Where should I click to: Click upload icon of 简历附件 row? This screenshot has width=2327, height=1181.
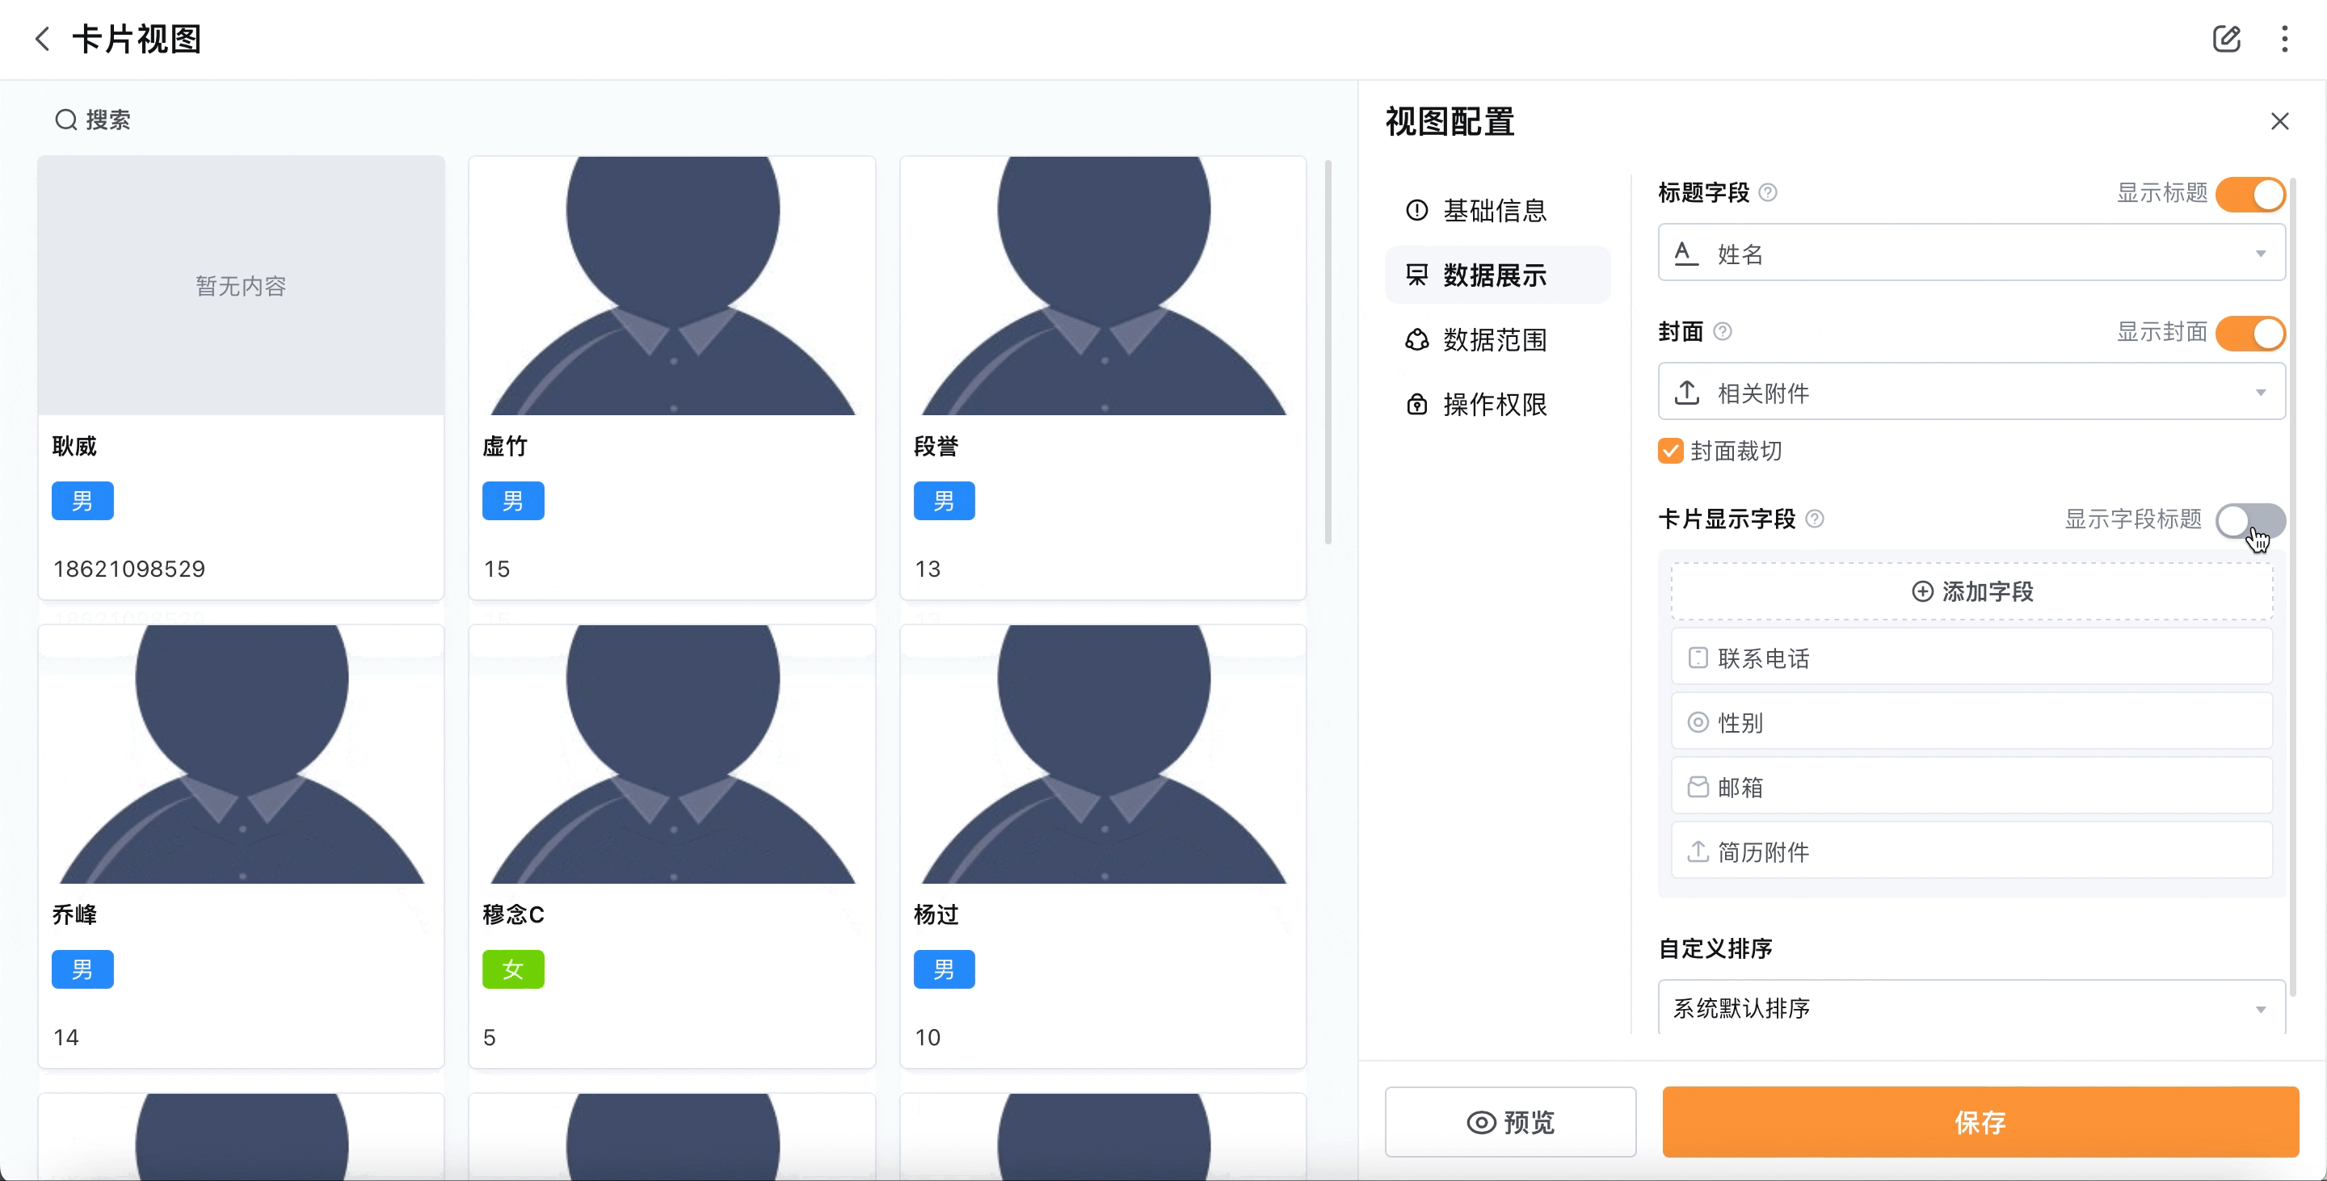coord(1698,851)
